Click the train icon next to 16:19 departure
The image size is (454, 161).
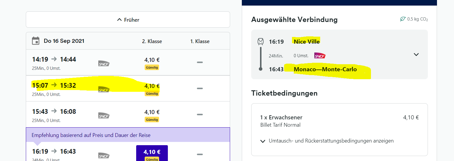point(260,42)
